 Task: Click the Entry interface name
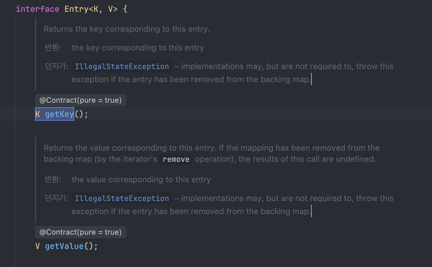[76, 9]
